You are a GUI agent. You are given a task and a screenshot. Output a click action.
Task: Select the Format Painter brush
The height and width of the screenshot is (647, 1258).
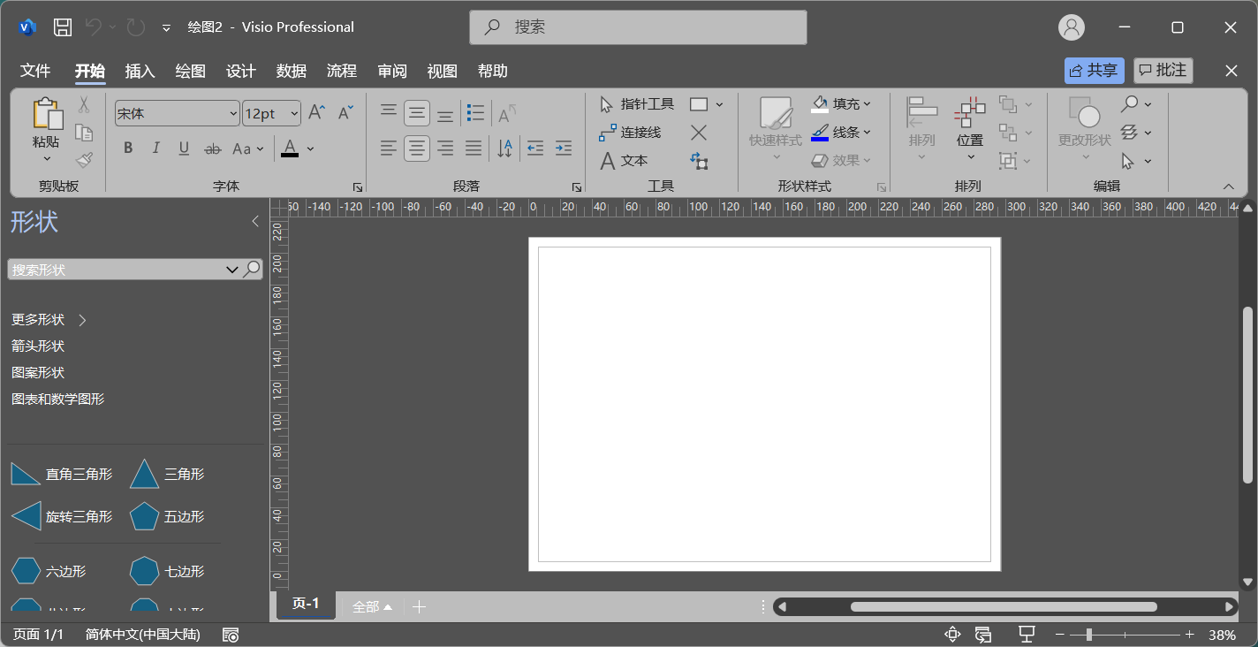click(x=84, y=160)
